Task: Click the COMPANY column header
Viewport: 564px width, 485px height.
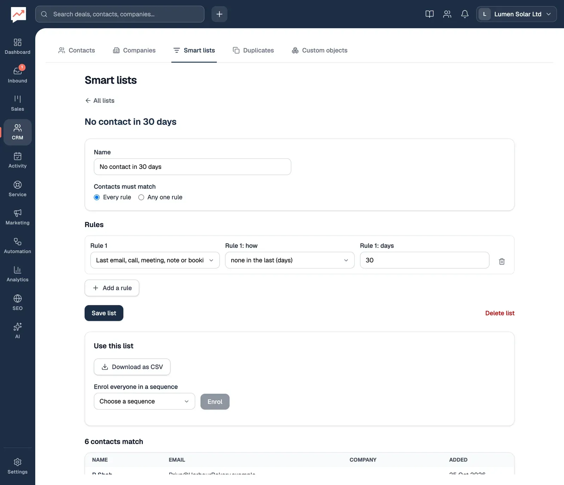Action: tap(363, 460)
